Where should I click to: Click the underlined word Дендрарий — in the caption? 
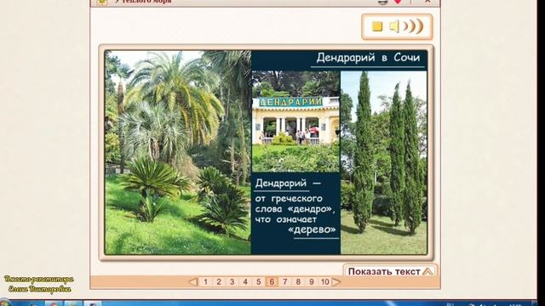coord(288,184)
